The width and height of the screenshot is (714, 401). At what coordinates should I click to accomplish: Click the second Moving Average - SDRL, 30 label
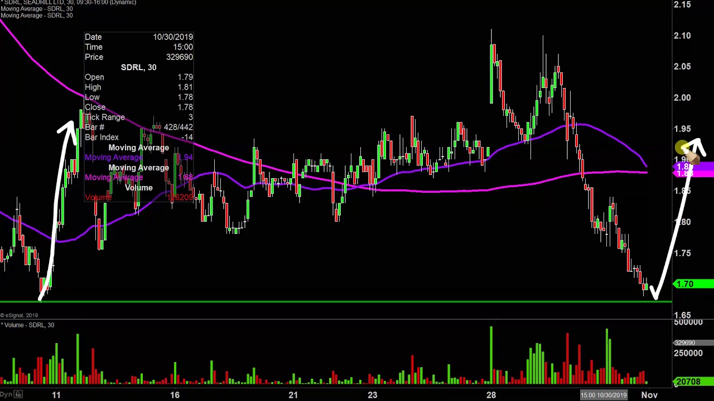[37, 15]
